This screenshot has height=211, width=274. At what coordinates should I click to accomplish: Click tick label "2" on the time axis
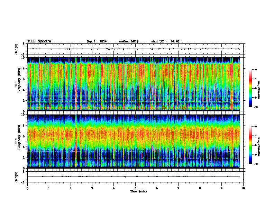tap(71, 188)
